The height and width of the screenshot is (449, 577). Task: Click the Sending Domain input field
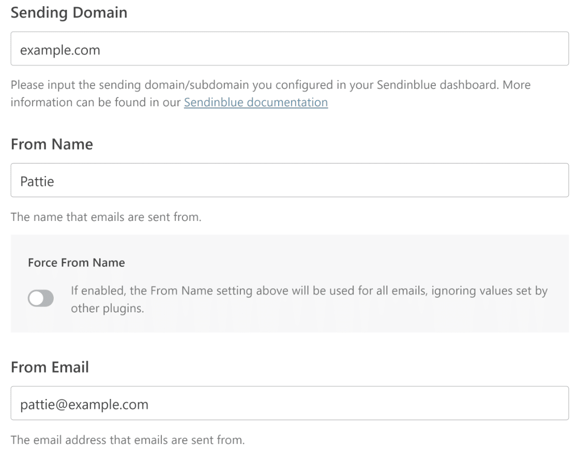point(290,49)
